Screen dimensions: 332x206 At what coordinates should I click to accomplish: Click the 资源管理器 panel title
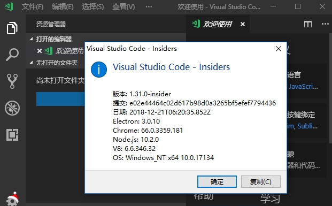coord(51,24)
